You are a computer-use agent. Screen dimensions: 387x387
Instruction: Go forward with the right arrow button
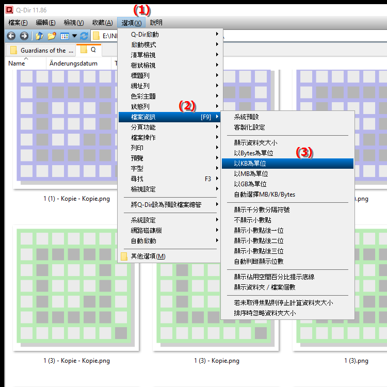tap(24, 36)
